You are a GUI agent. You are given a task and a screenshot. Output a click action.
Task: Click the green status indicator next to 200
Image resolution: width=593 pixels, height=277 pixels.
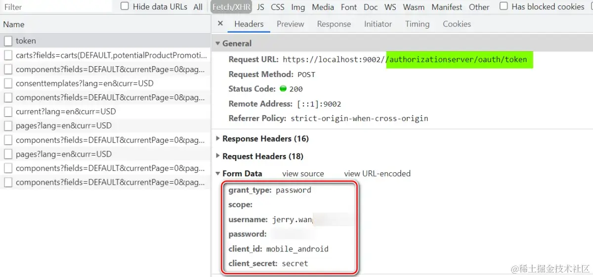tap(283, 89)
